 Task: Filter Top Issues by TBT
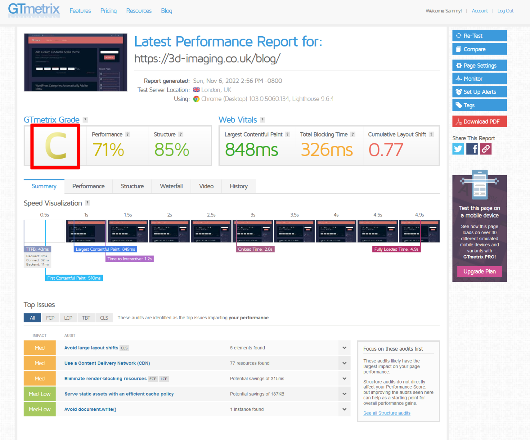(86, 318)
